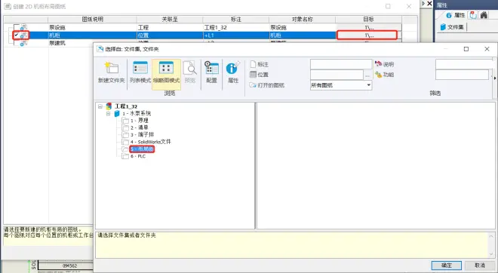Click the 关联至 column header
This screenshot has height=273, width=498.
tap(170, 20)
